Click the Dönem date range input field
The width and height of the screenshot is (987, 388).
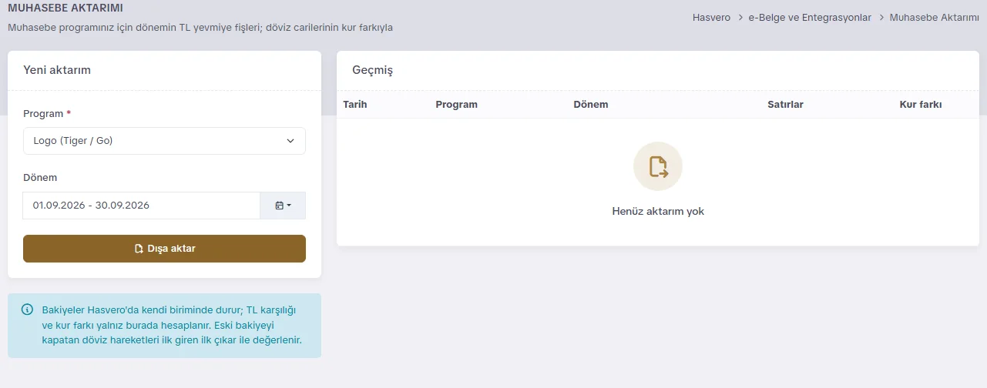point(142,206)
